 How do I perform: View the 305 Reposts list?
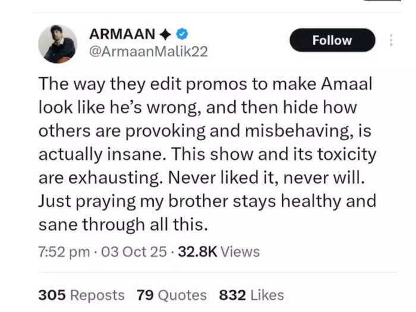point(81,295)
